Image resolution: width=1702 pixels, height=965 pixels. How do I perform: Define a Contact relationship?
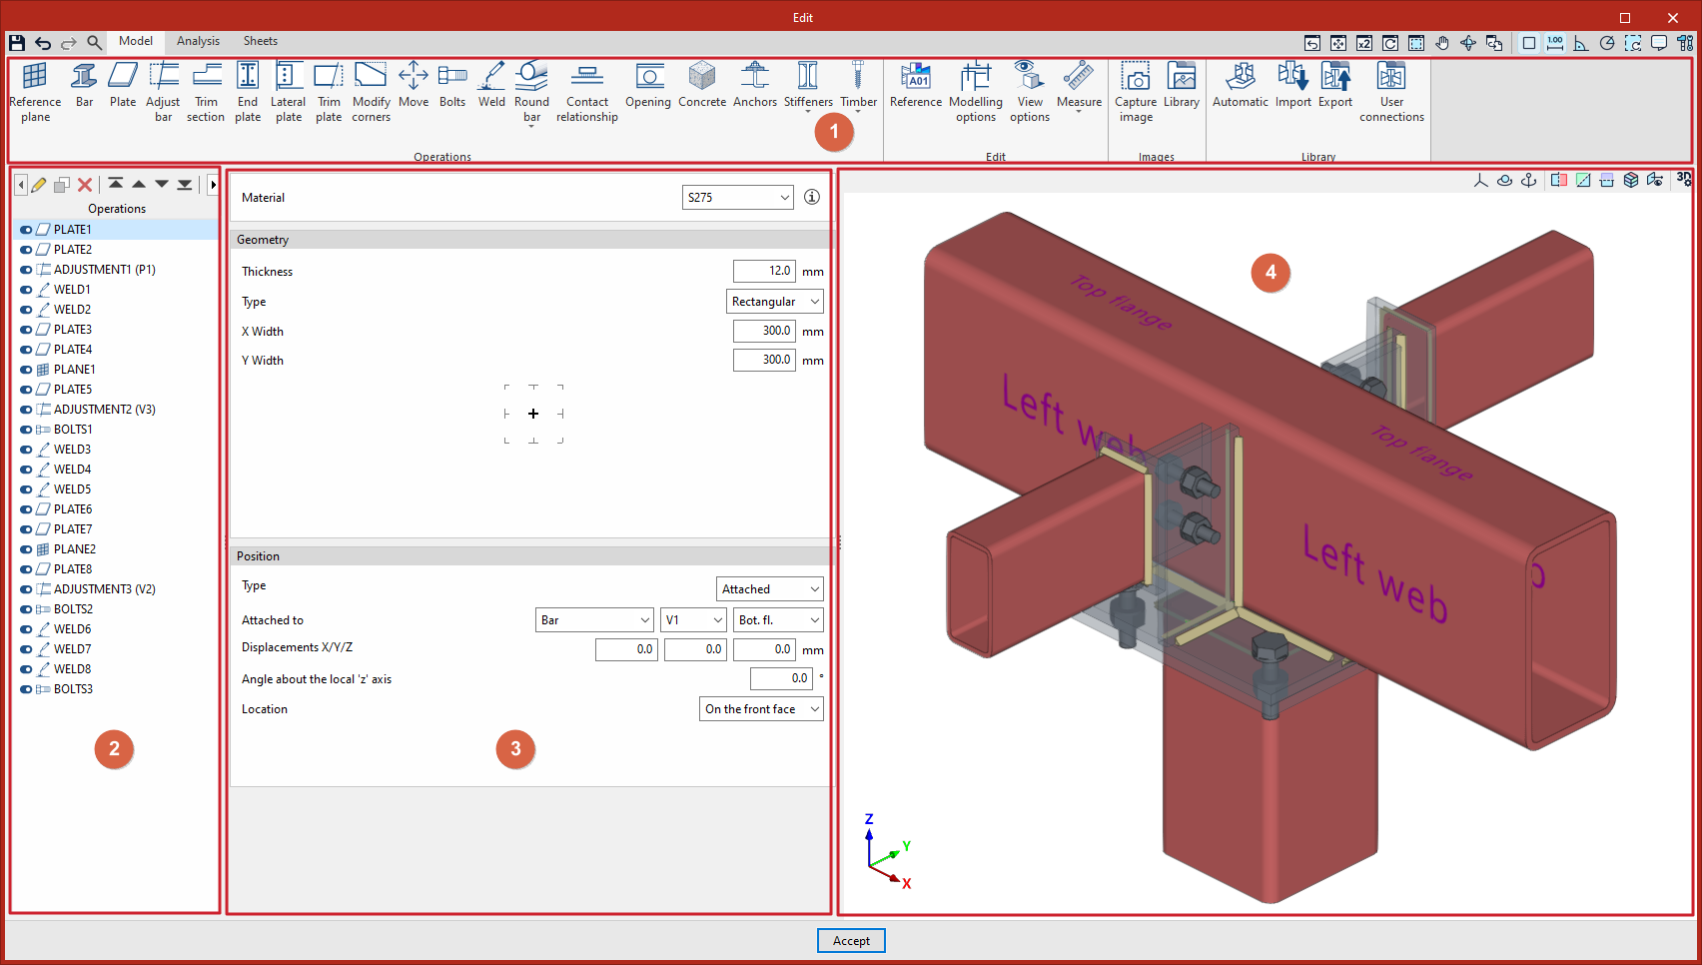[587, 92]
